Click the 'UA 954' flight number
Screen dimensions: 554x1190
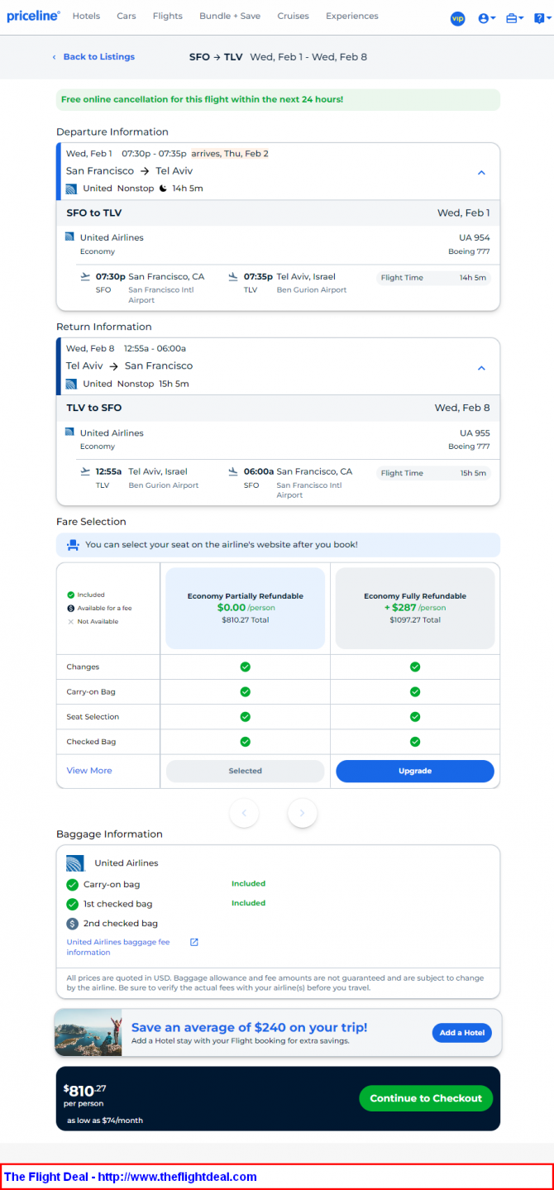[475, 237]
